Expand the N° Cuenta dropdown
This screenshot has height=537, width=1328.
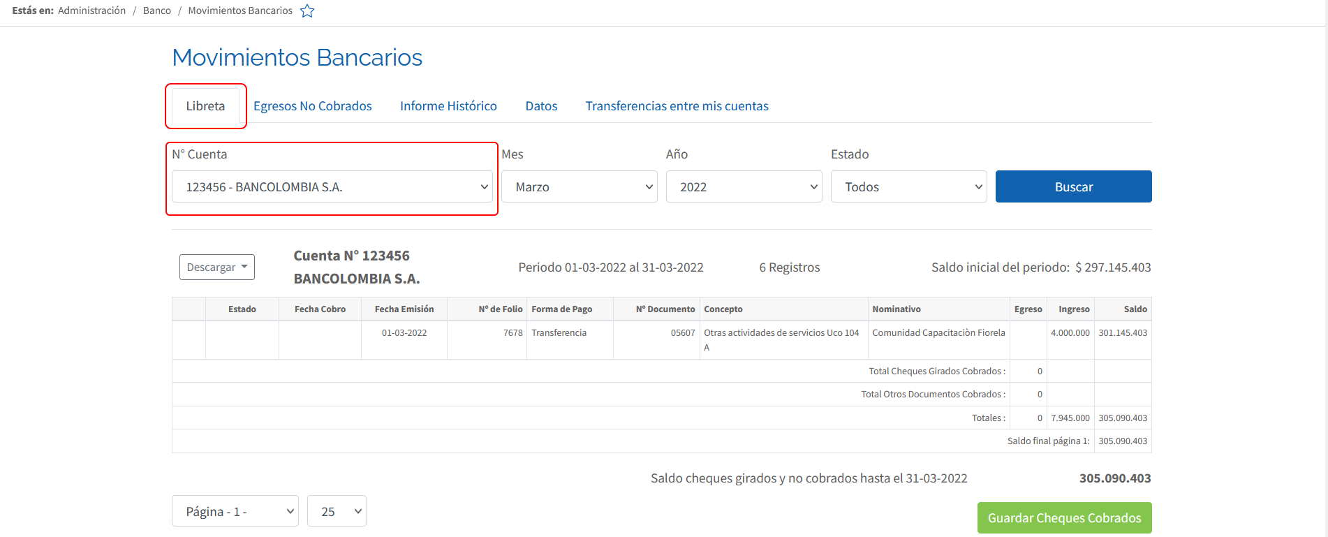332,186
